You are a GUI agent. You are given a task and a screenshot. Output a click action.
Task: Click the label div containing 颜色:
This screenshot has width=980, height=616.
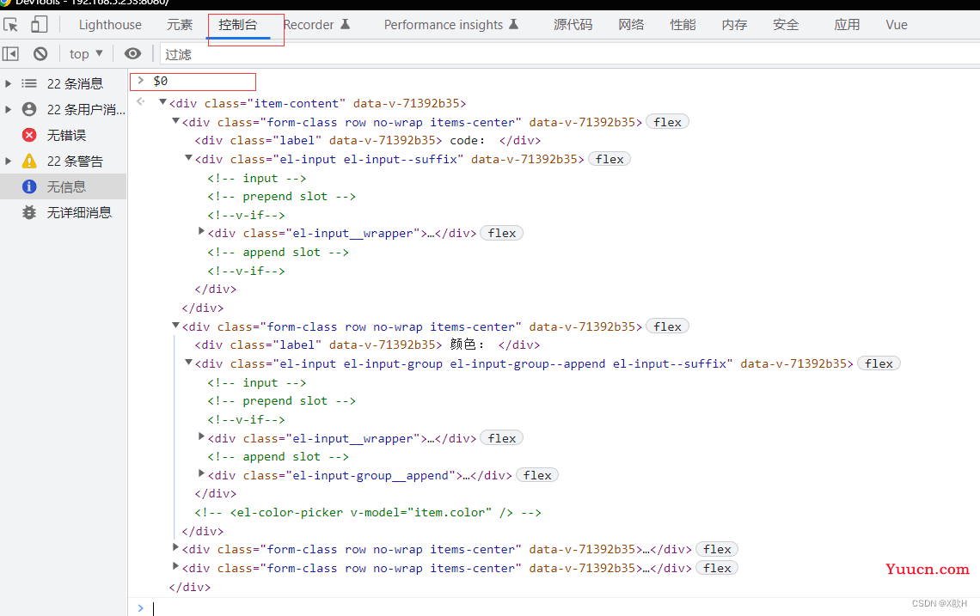click(367, 345)
